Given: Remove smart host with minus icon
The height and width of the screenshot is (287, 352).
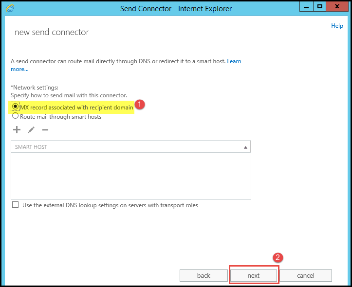Looking at the screenshot, I should [45, 130].
